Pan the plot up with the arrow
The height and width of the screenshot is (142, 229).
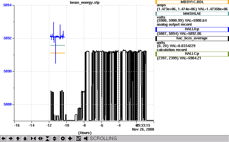pos(18,139)
